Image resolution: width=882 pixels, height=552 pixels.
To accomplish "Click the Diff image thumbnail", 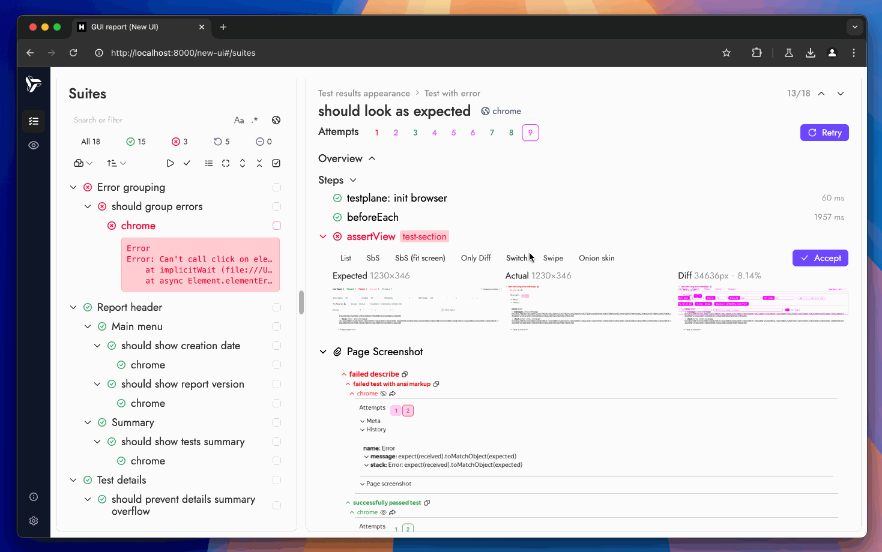I will click(x=763, y=308).
